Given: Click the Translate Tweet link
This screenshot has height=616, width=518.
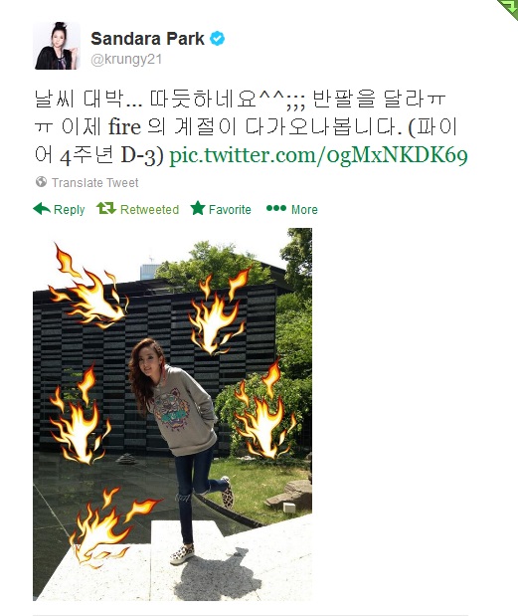Looking at the screenshot, I should click(95, 183).
